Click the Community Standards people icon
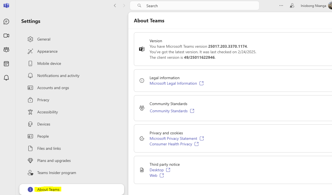The height and width of the screenshot is (195, 332). click(142, 108)
